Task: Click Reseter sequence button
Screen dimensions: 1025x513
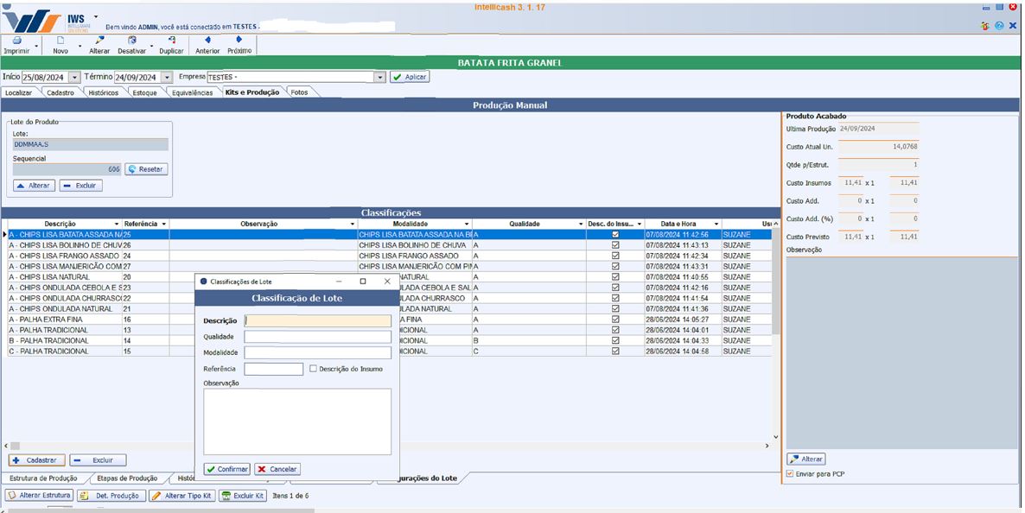Action: click(146, 169)
